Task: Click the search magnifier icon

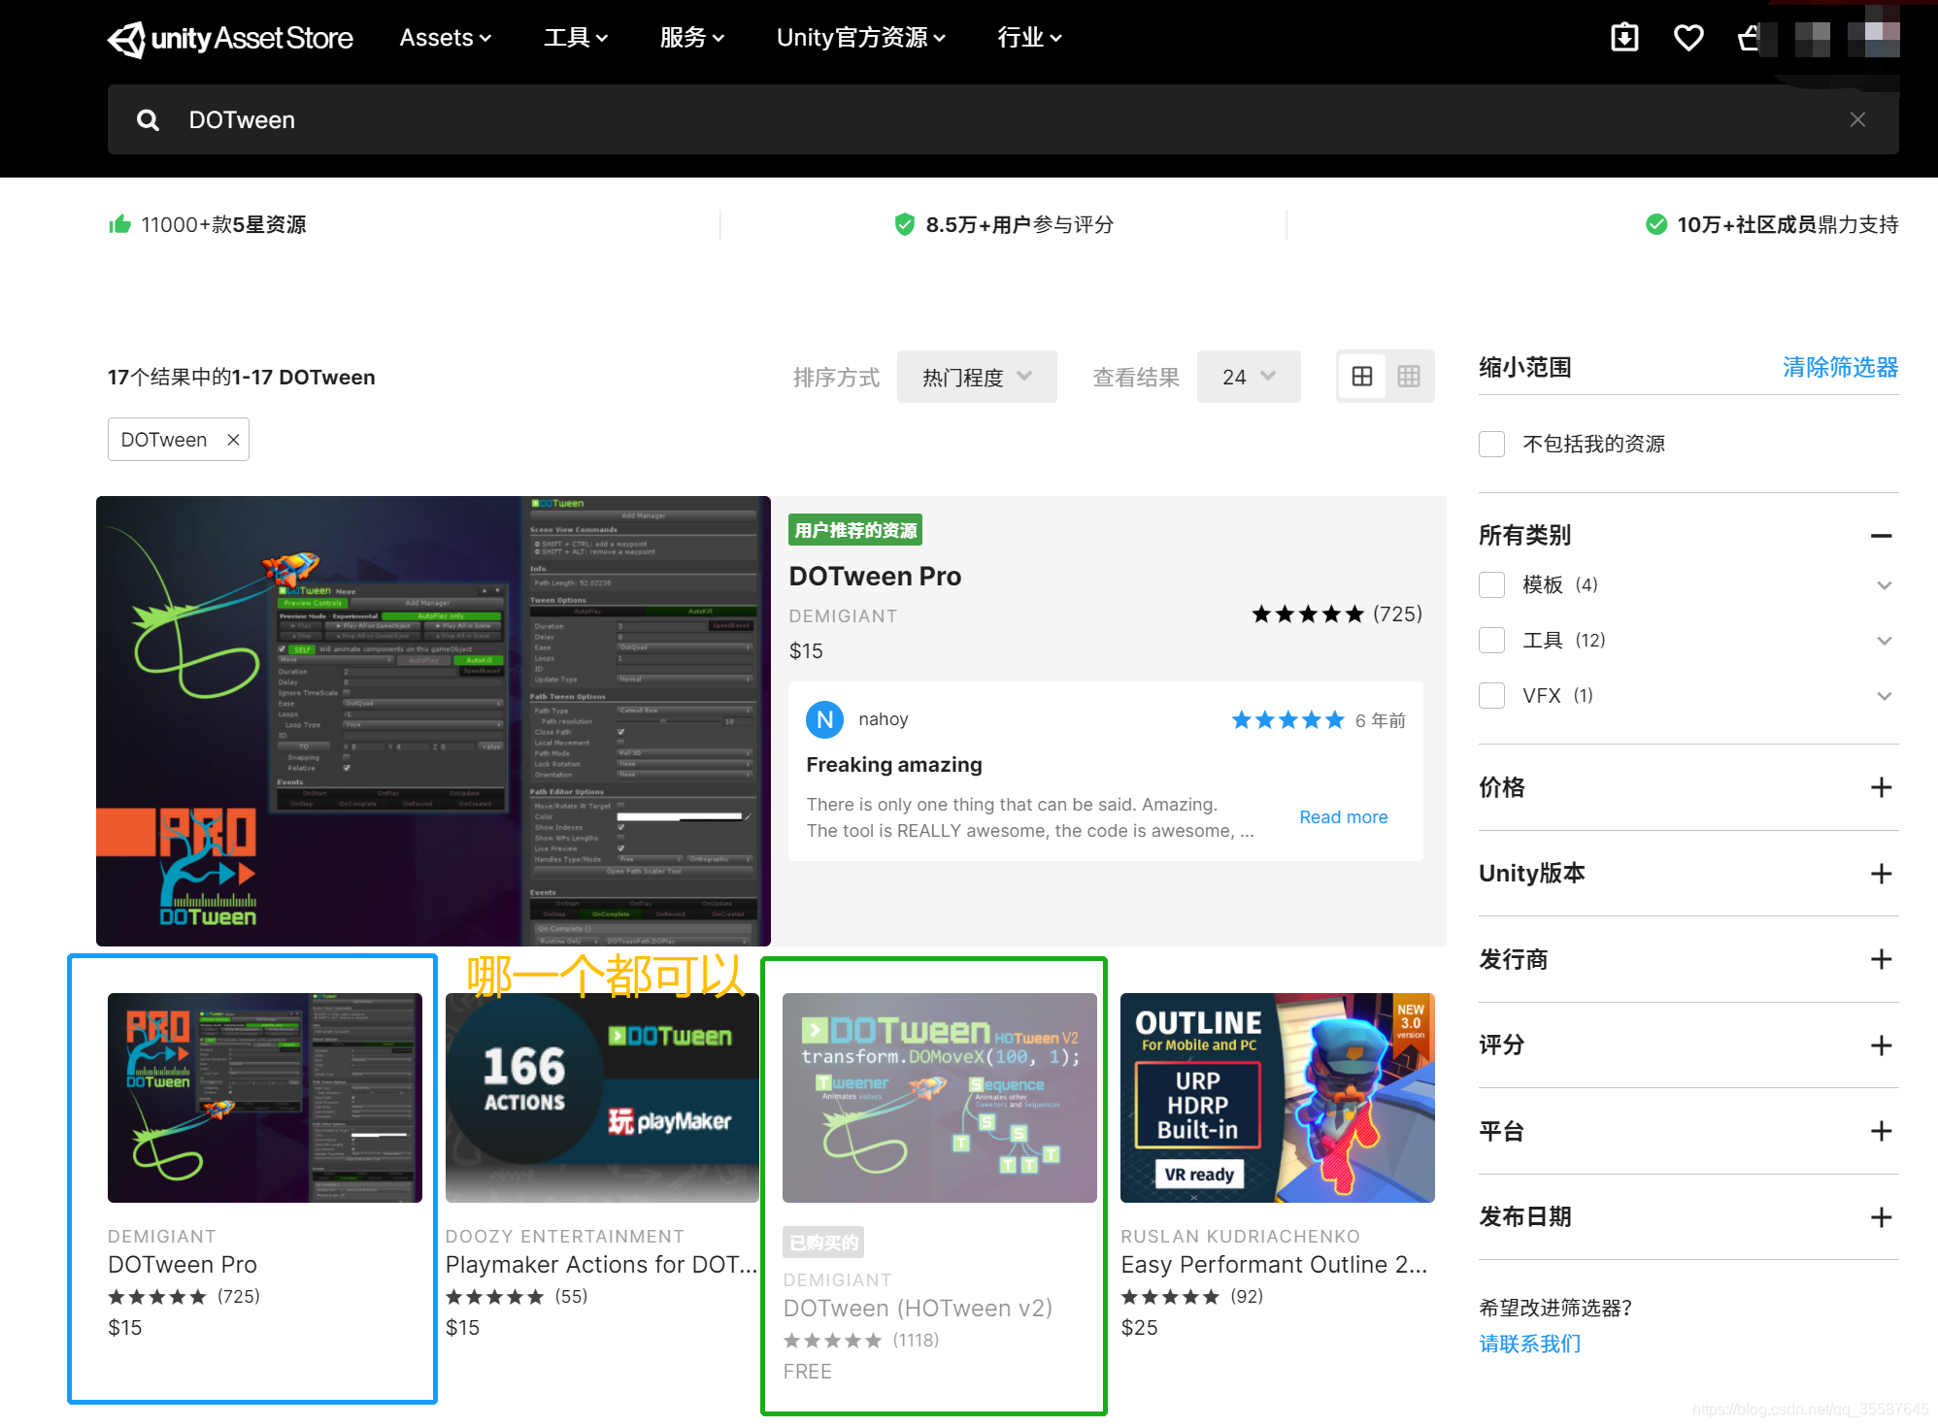Action: pos(148,120)
